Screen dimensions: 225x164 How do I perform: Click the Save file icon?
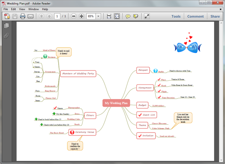pyautogui.click(x=15, y=16)
